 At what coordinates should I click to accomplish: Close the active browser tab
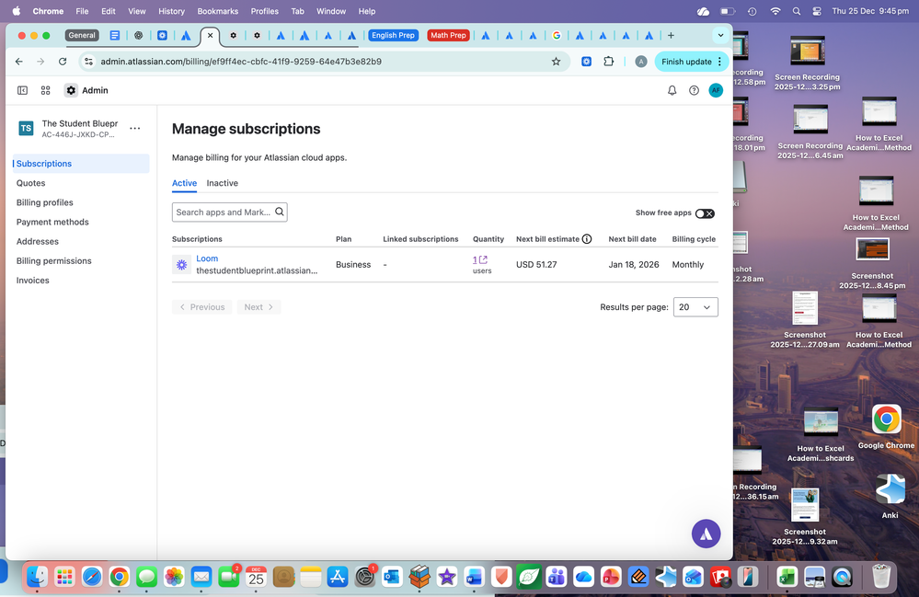pyautogui.click(x=210, y=35)
